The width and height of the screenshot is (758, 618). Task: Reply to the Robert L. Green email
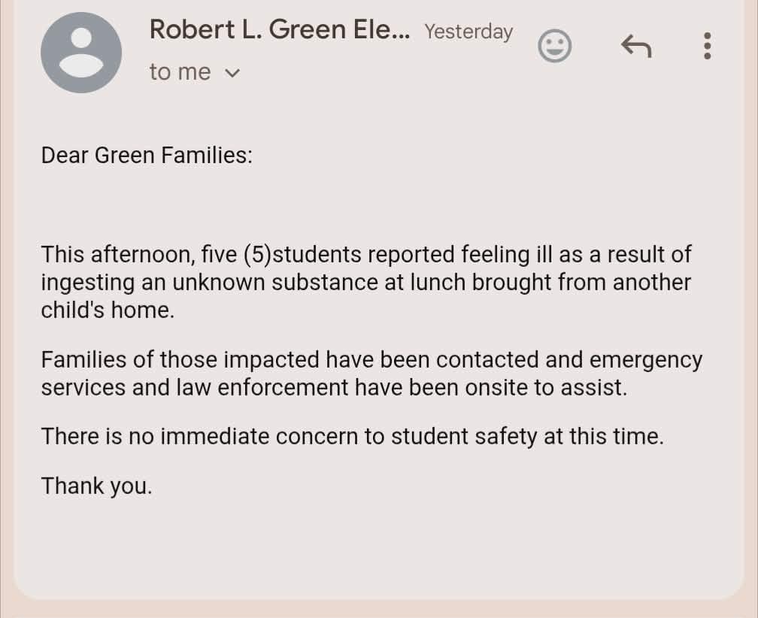click(x=635, y=47)
